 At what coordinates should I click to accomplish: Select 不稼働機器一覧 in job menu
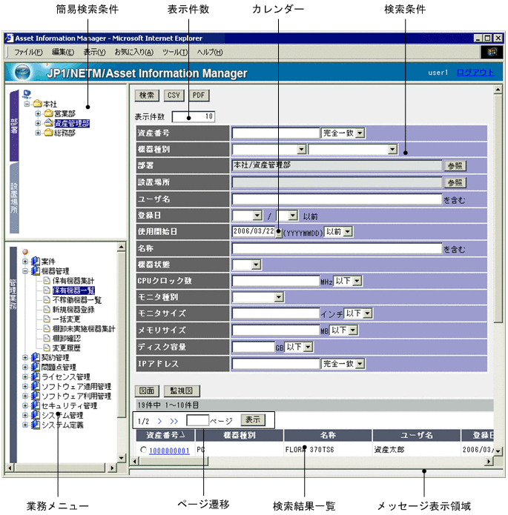pyautogui.click(x=77, y=300)
